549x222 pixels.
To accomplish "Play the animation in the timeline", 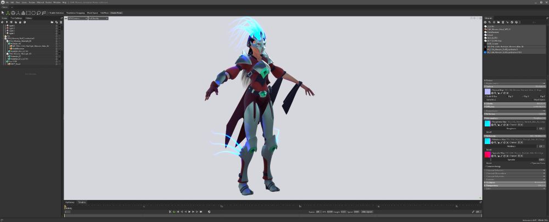I will pos(189,212).
